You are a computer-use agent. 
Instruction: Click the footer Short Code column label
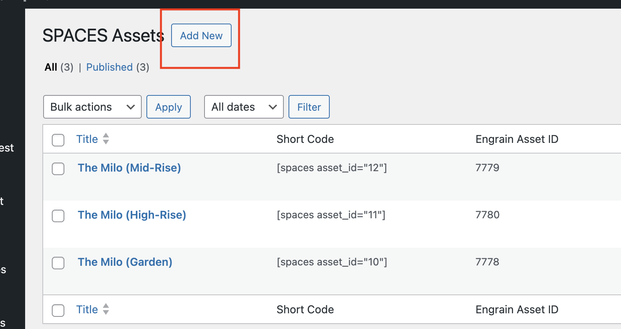305,309
